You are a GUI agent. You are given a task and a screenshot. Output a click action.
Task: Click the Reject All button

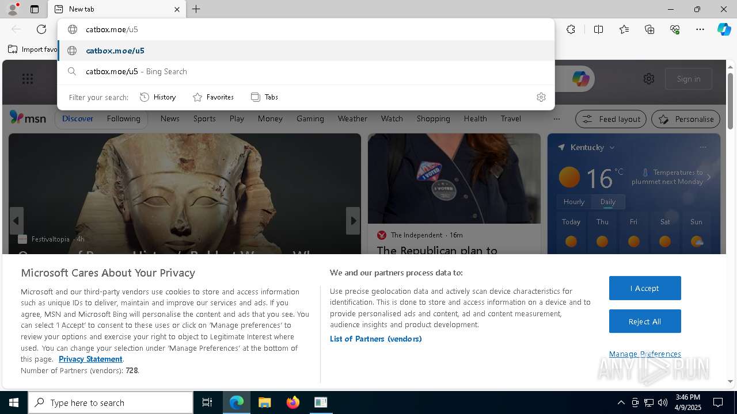click(x=645, y=321)
